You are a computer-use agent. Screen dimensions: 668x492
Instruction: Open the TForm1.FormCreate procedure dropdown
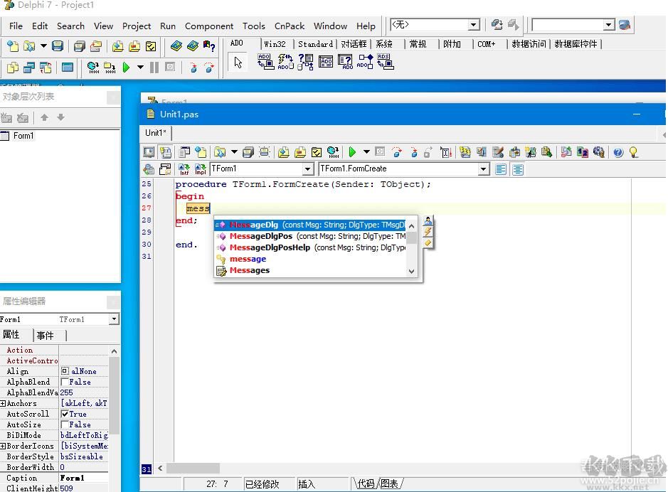[484, 169]
